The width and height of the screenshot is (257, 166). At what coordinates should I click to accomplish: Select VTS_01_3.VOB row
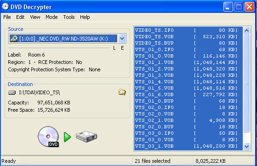[188, 75]
